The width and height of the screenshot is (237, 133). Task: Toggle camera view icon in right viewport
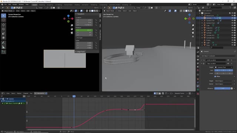point(193,33)
